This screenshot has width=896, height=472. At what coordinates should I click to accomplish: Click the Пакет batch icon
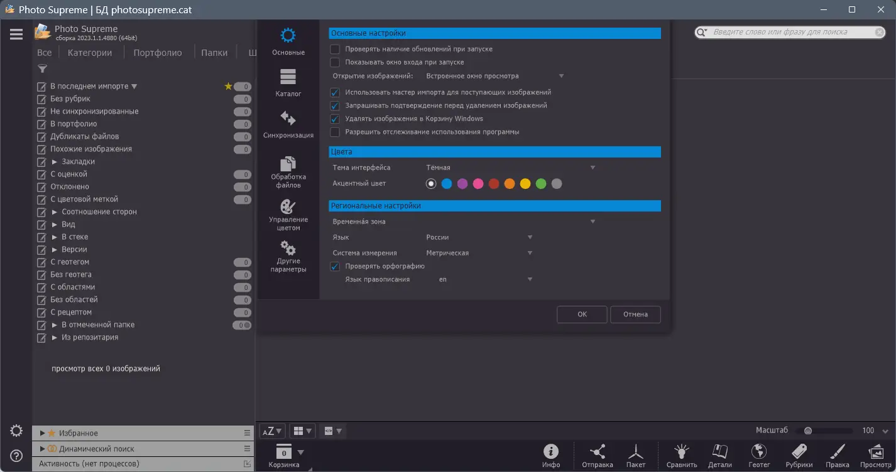click(x=636, y=456)
